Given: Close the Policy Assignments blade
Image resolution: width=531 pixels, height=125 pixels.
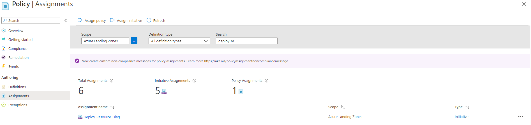Looking at the screenshot, I should [524, 4].
